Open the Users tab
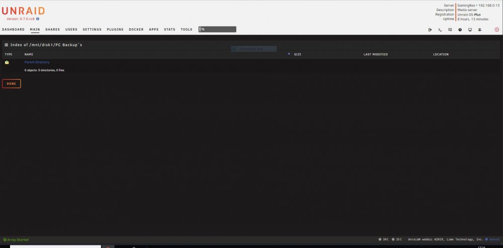The image size is (503, 248). [71, 30]
